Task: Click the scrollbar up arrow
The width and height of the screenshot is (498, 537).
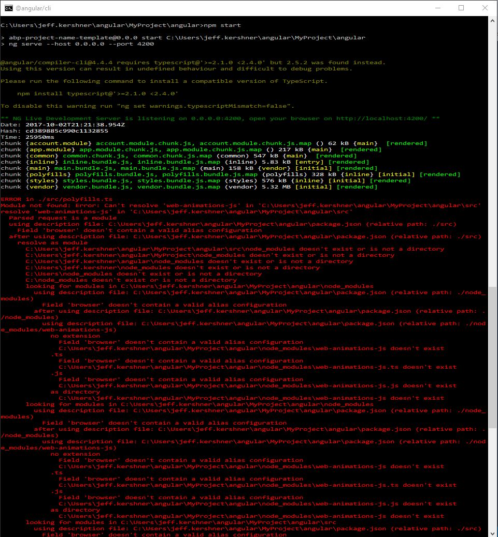Action: (492, 21)
